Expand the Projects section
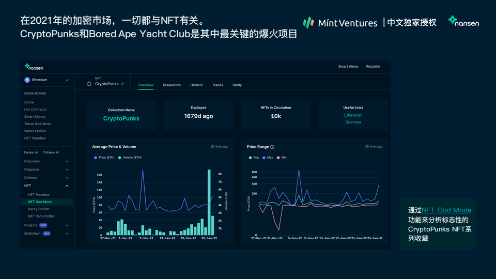Screen dimensions: 496x279 pos(67,226)
